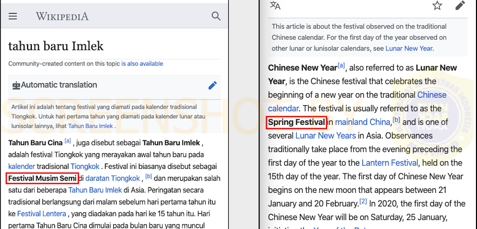Click the robot Automatic translation icon

pos(16,86)
